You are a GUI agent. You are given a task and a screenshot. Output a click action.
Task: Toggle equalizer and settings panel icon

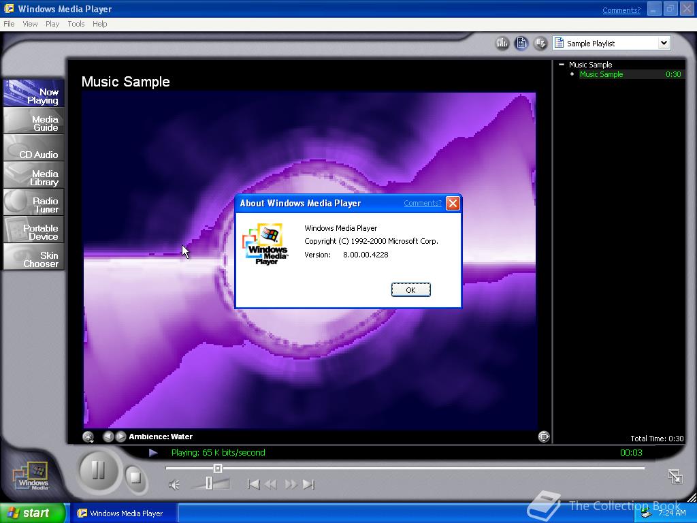coord(502,43)
